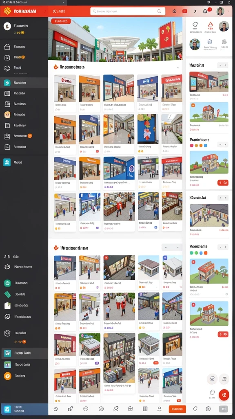Click the pen edit icon in the bottom toolbar
This screenshot has width=235, height=419.
click(x=115, y=409)
